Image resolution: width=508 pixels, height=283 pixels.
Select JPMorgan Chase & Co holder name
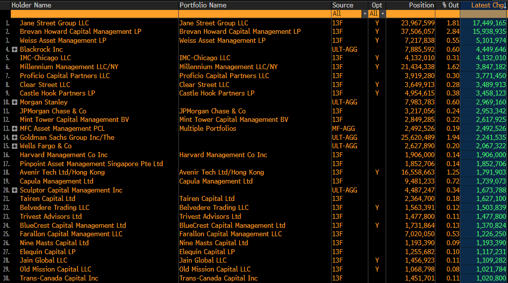pos(53,111)
